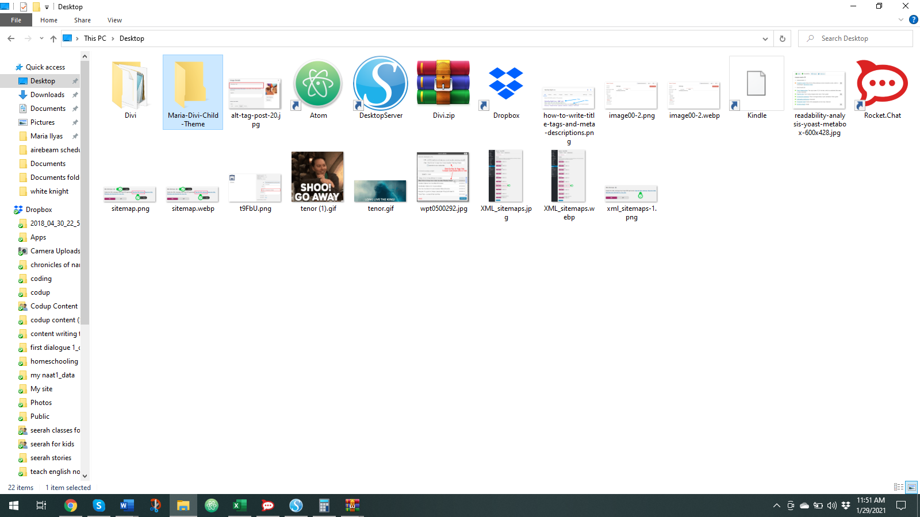
Task: Open Rocket.Chat from the taskbar
Action: pyautogui.click(x=267, y=506)
